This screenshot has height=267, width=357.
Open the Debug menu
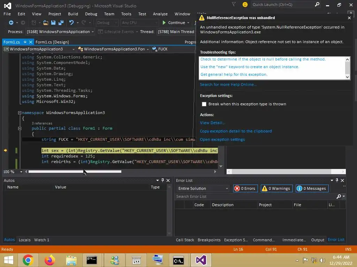point(91,14)
